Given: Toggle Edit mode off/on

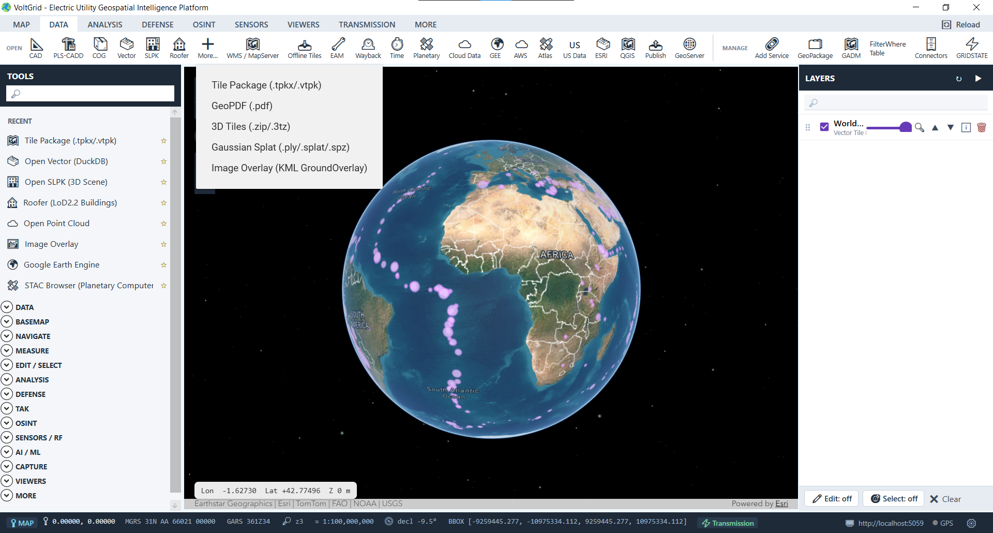Looking at the screenshot, I should [832, 499].
